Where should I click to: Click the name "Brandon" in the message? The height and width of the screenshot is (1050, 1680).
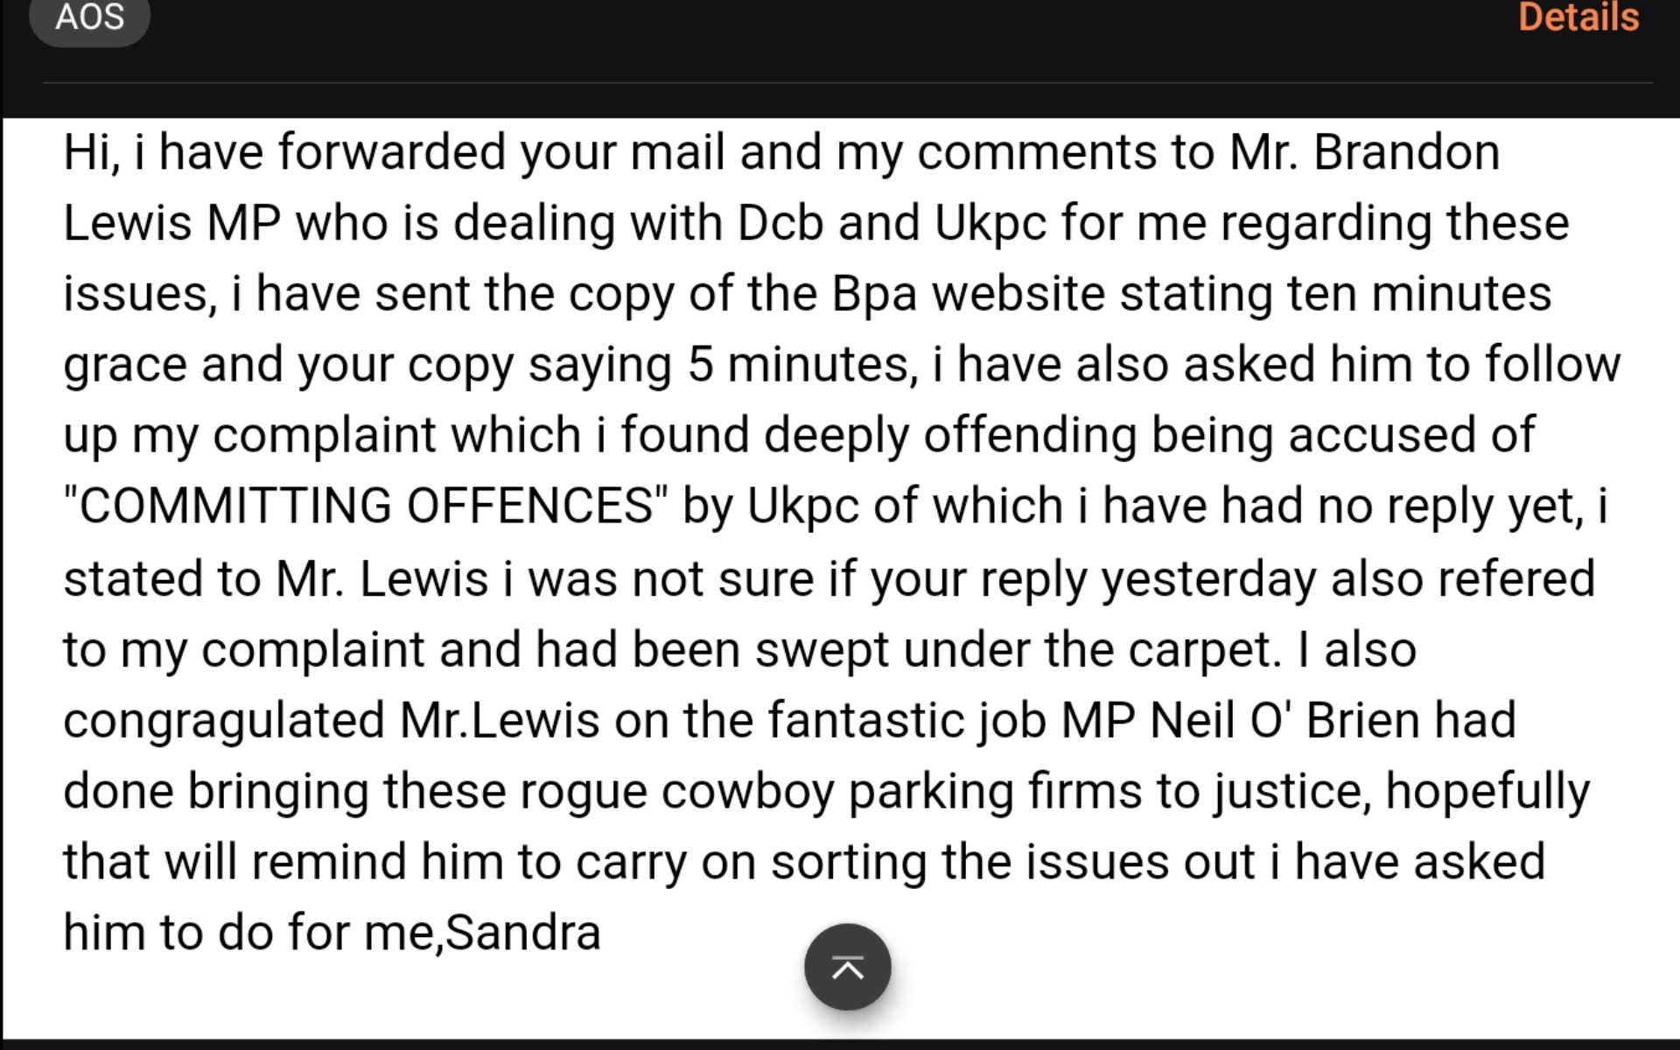pos(1406,152)
